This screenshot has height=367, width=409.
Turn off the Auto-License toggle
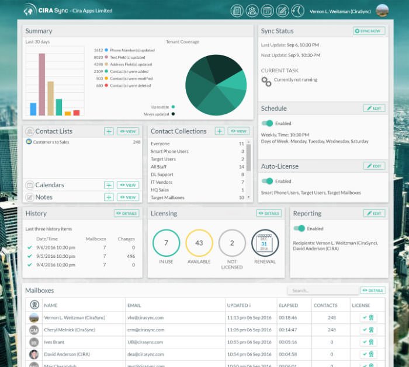pos(267,181)
